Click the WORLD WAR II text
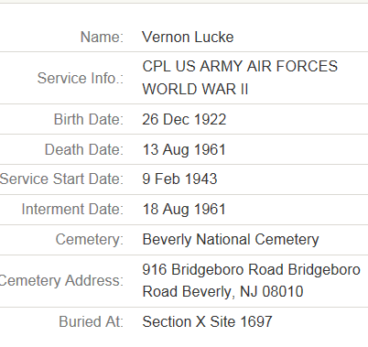 195,89
